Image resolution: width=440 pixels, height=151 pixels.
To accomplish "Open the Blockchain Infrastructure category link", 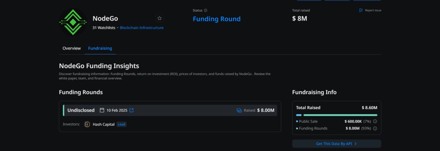I will pos(142,28).
